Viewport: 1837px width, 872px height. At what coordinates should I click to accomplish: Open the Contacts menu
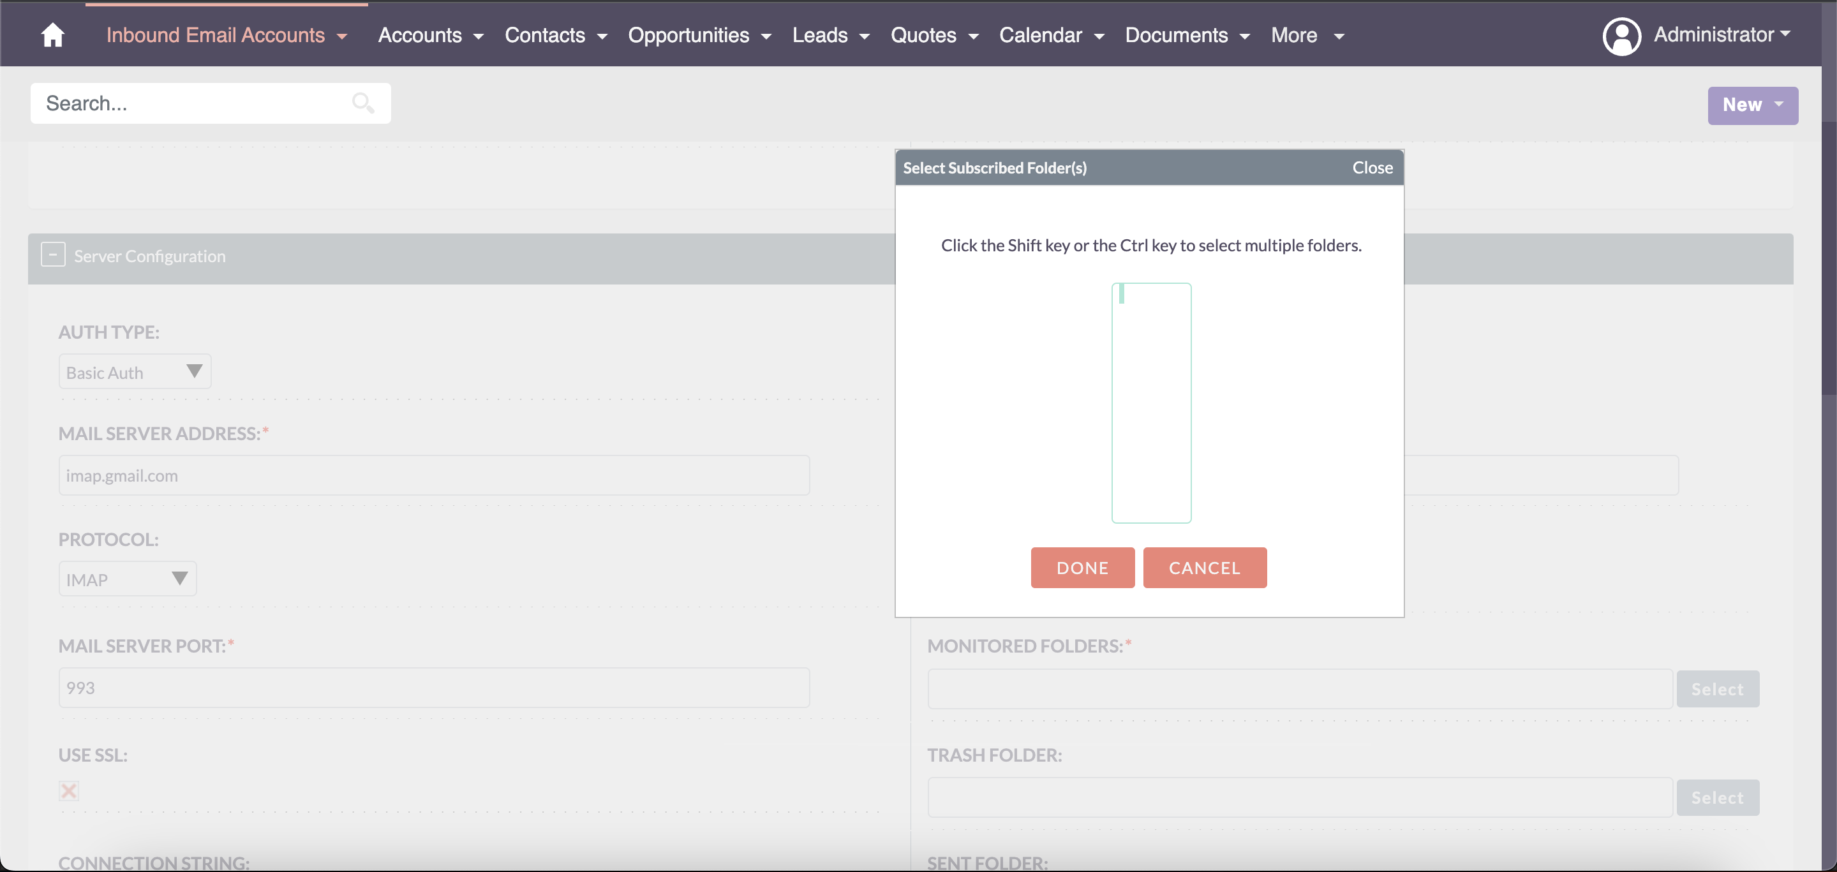point(556,35)
